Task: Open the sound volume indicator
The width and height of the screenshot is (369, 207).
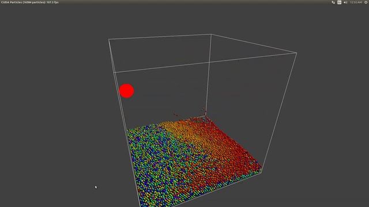Action: coord(345,2)
